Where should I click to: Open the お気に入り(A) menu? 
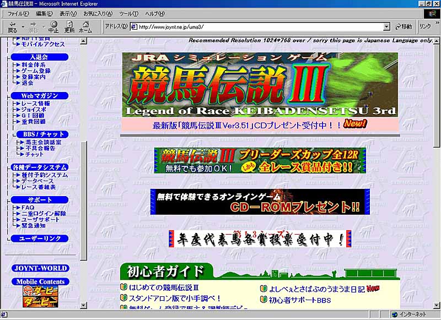98,13
